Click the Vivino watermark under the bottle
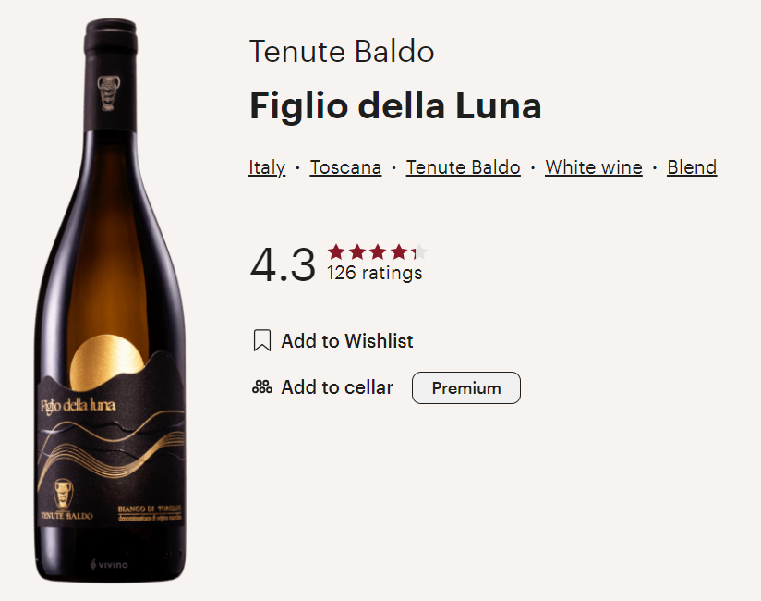 click(109, 564)
